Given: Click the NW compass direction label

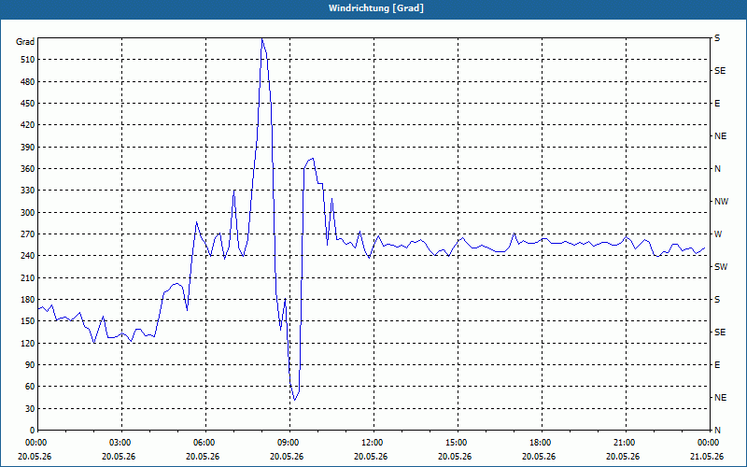Looking at the screenshot, I should [x=721, y=202].
